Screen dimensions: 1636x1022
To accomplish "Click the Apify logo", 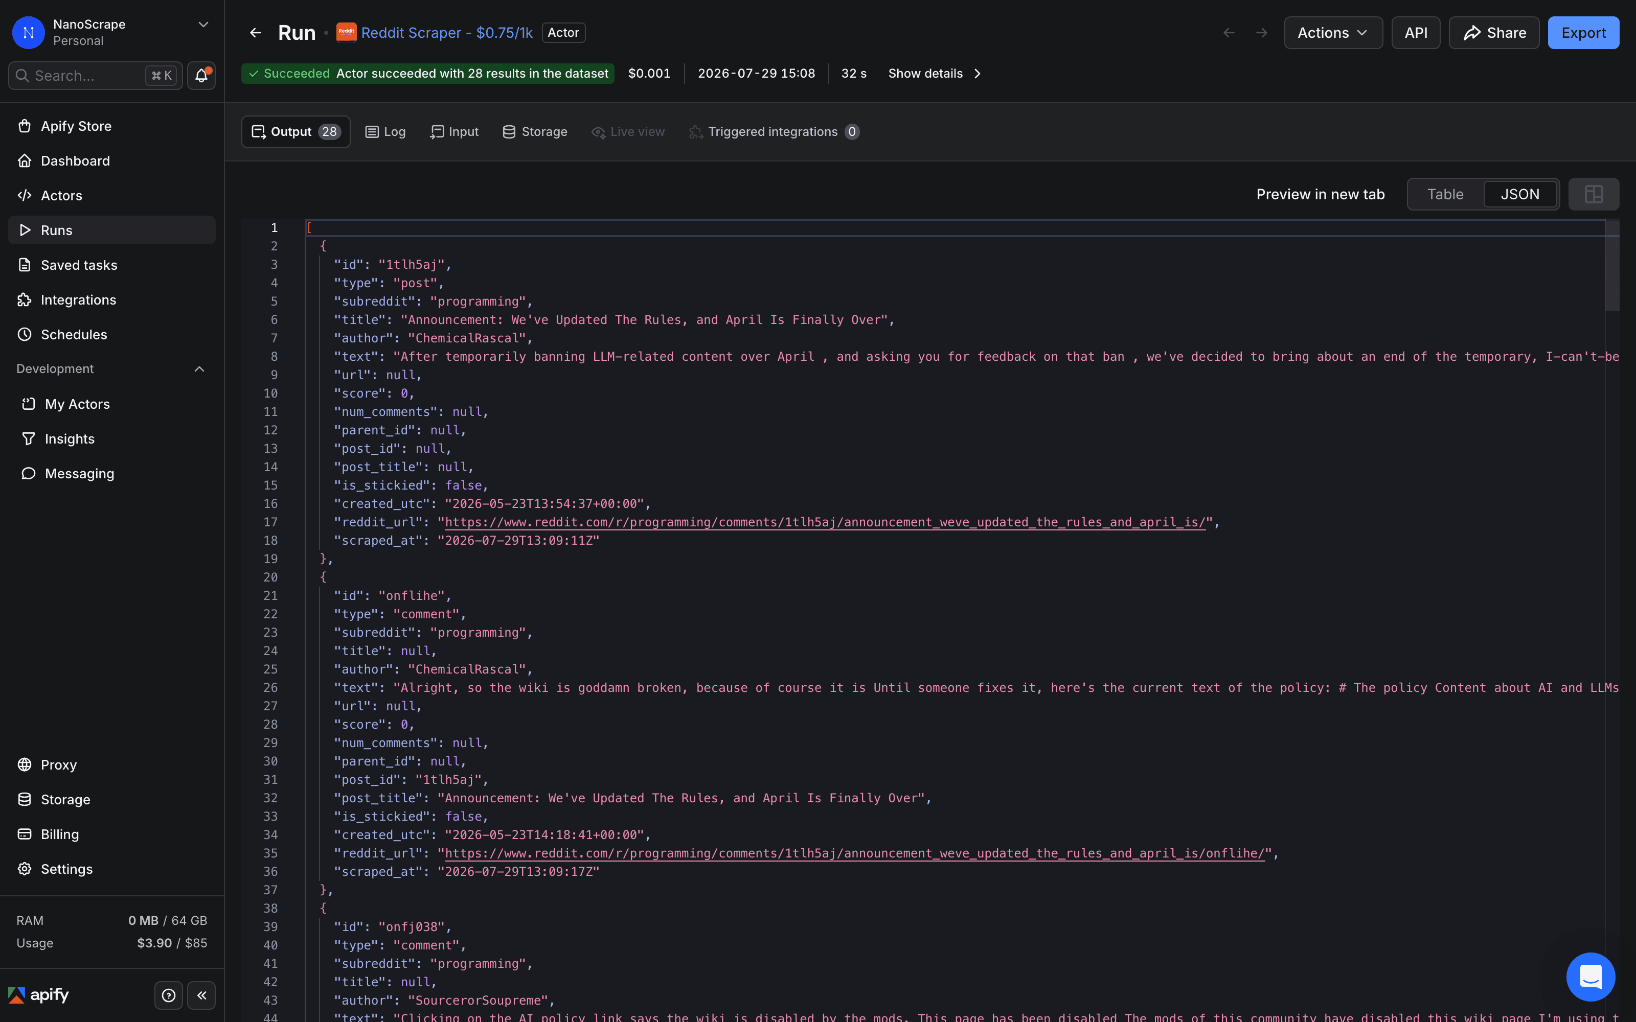I will (38, 995).
